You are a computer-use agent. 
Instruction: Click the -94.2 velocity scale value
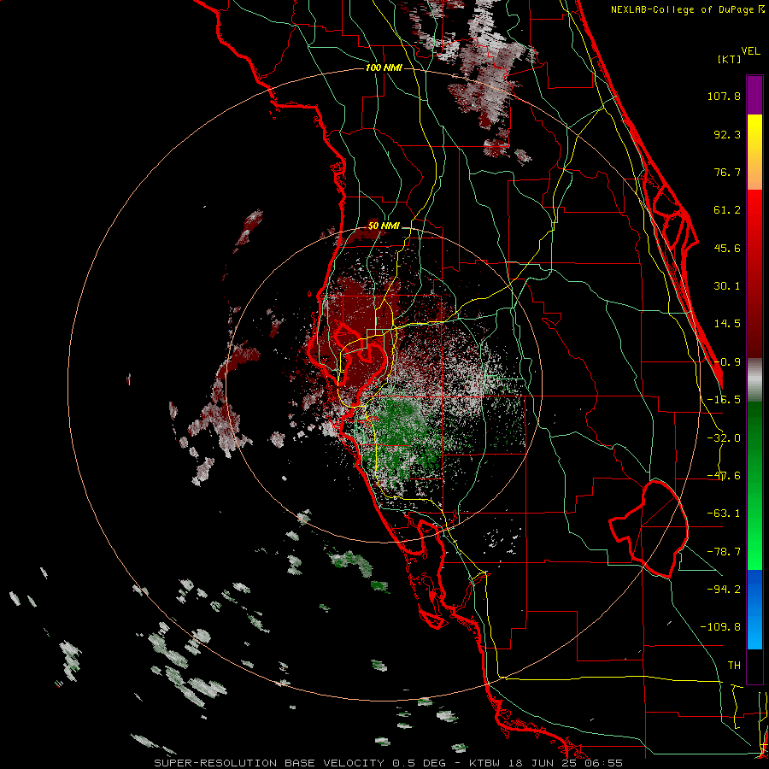tap(724, 589)
